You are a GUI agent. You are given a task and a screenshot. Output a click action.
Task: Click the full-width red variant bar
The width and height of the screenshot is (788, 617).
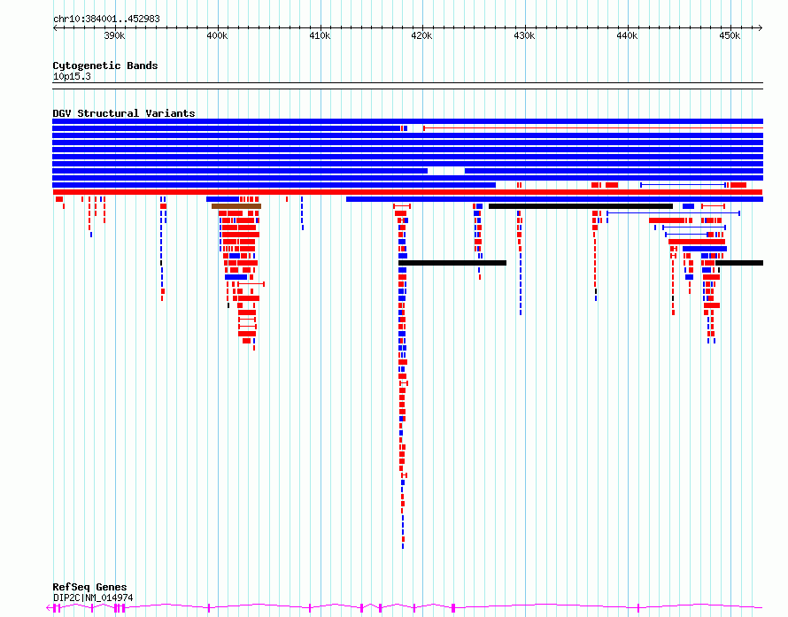coord(407,192)
